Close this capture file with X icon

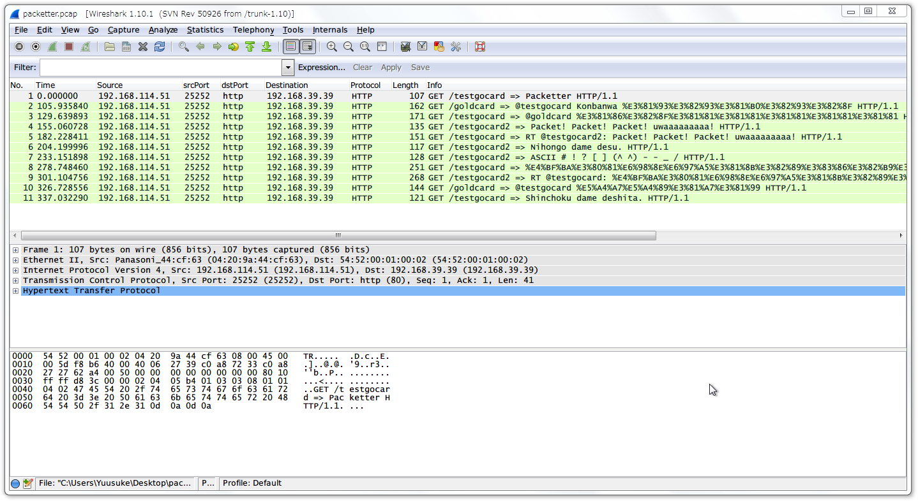[x=143, y=47]
